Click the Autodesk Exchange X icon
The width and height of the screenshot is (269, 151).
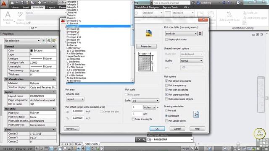coord(223,3)
